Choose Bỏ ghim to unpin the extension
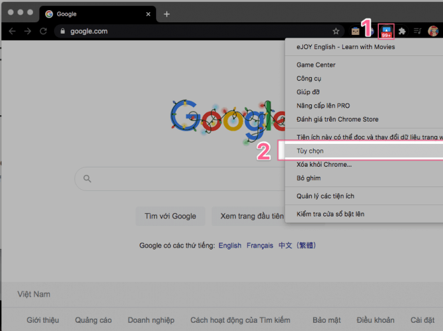Image resolution: width=443 pixels, height=331 pixels. point(364,178)
